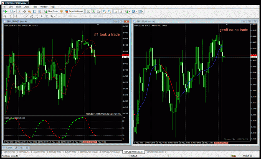Click the Default profile in status bar

coord(134,156)
